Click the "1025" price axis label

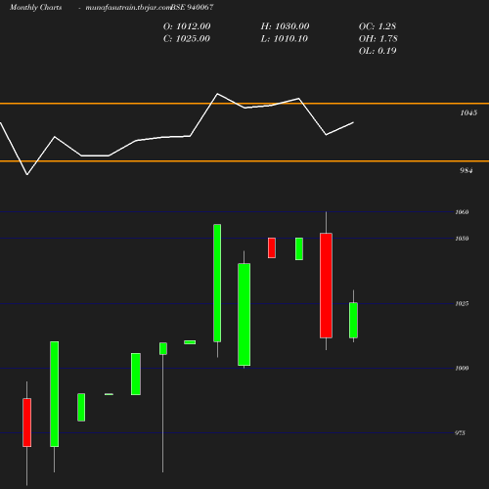tap(462, 304)
